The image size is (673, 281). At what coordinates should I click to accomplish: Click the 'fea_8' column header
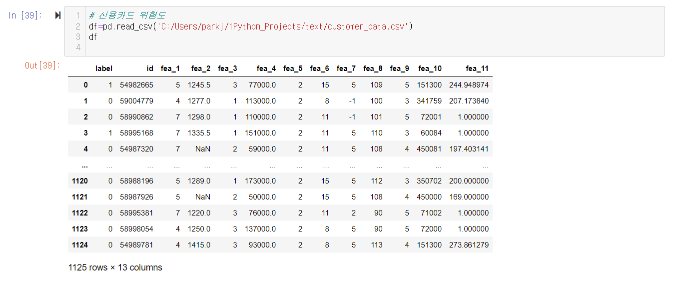[x=373, y=68]
